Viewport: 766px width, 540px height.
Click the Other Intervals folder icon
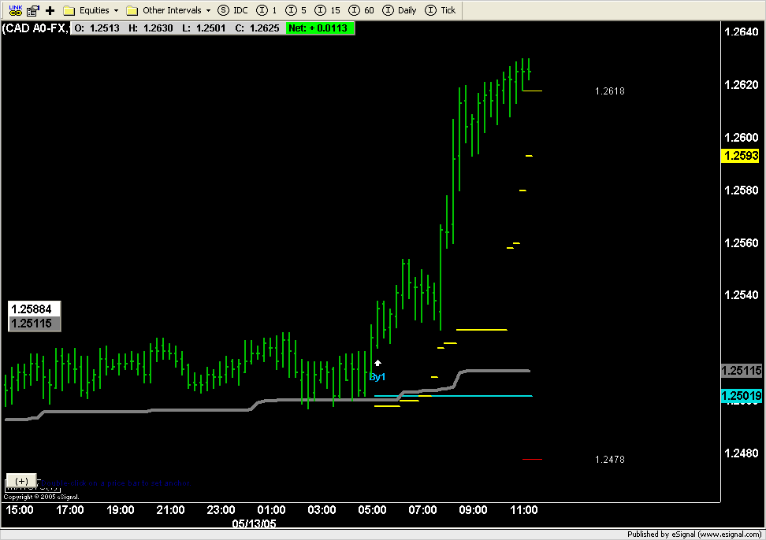(132, 11)
